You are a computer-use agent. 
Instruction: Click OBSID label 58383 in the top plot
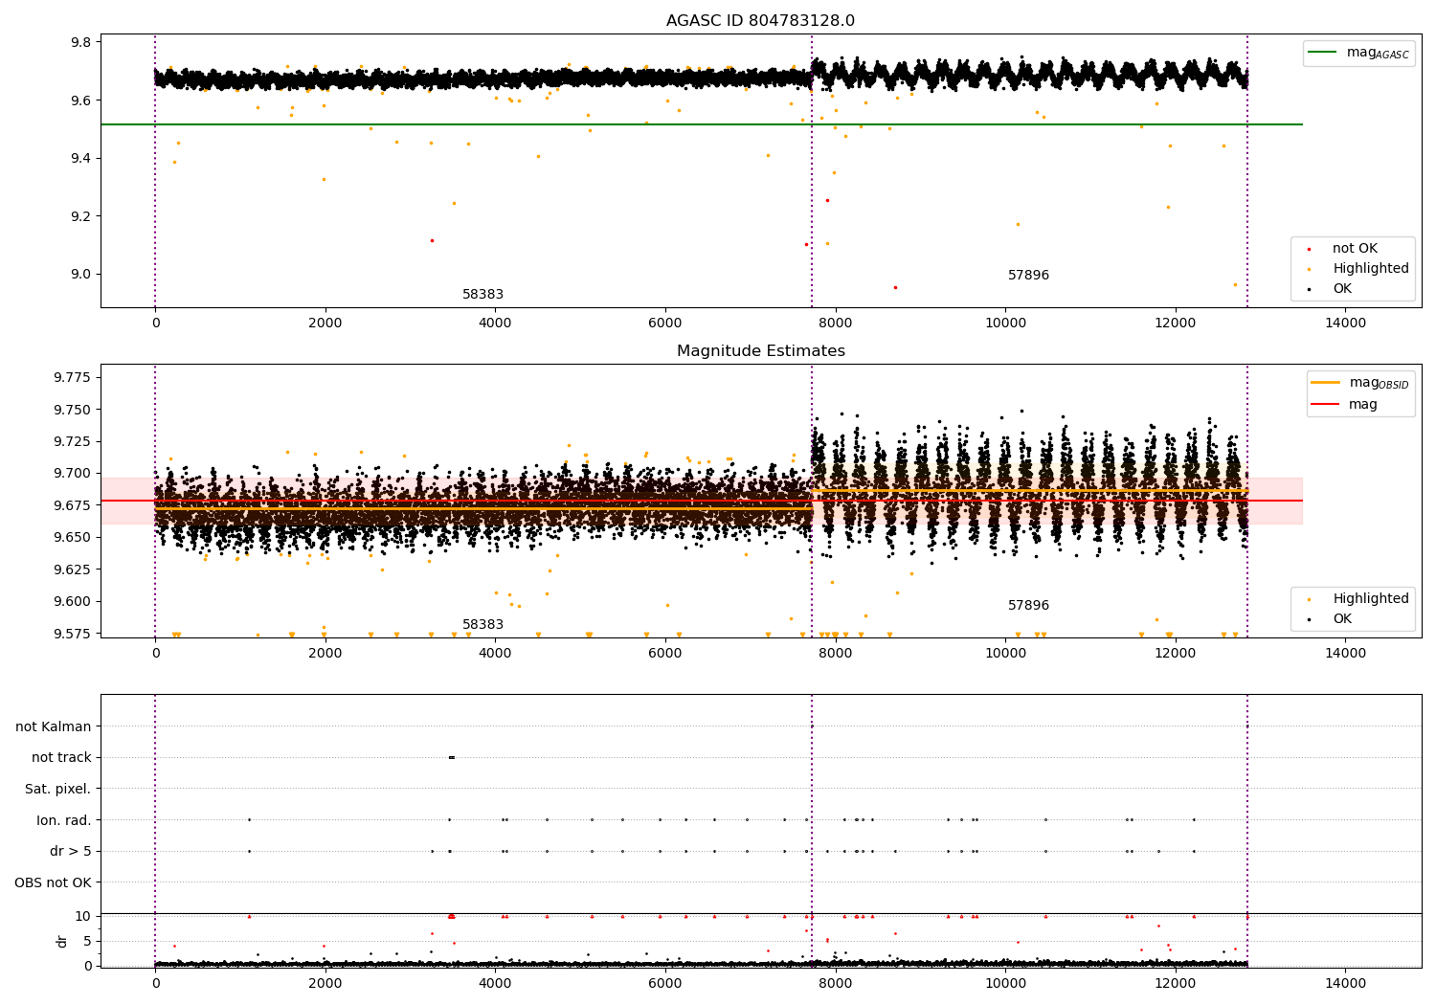coord(482,295)
